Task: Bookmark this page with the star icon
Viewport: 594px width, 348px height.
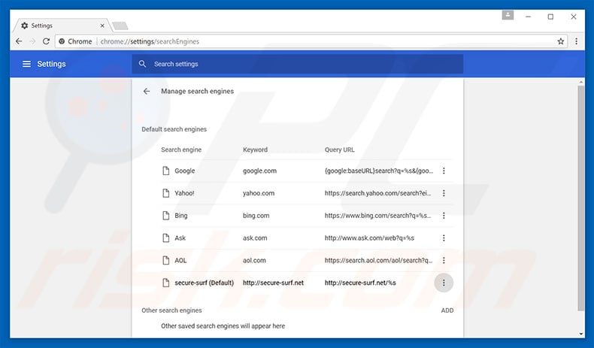Action: tap(561, 41)
